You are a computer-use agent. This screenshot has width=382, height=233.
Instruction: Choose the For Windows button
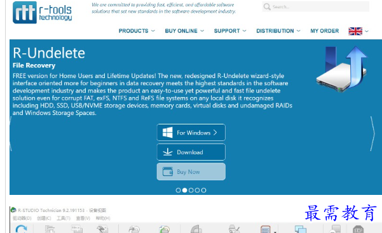pos(191,133)
